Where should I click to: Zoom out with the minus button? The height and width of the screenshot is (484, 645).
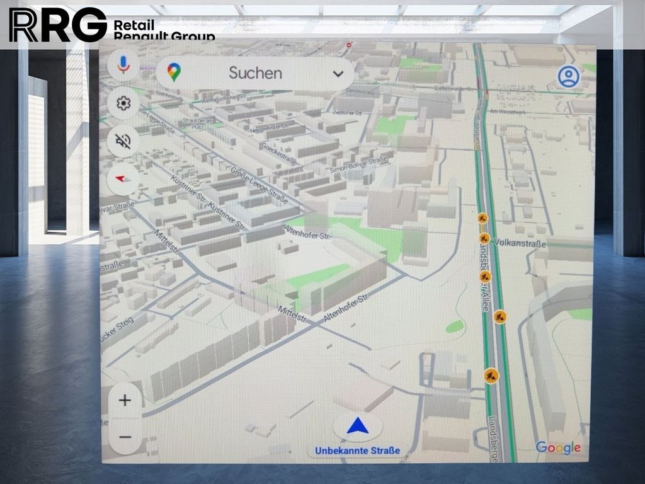[x=125, y=437]
